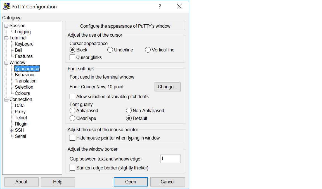Image resolution: width=322 pixels, height=189 pixels.
Task: Select ClearType font quality
Action: [x=72, y=118]
